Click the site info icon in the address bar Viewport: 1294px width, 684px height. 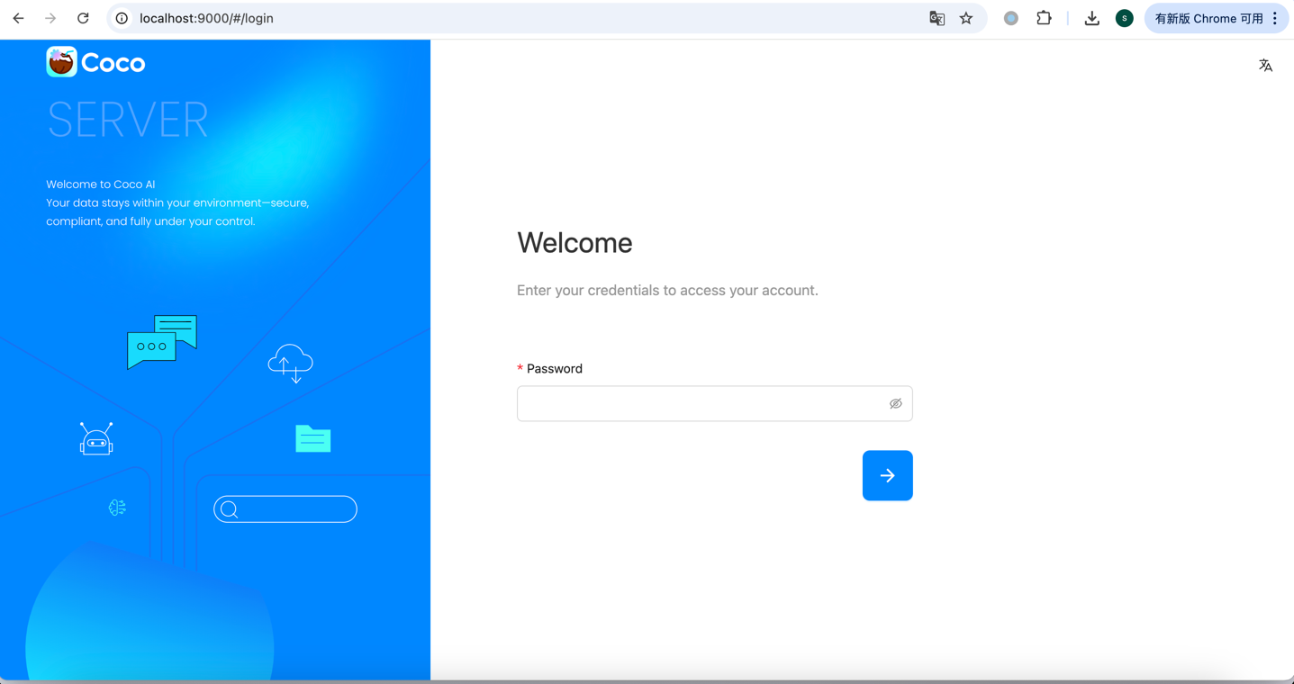coord(122,18)
